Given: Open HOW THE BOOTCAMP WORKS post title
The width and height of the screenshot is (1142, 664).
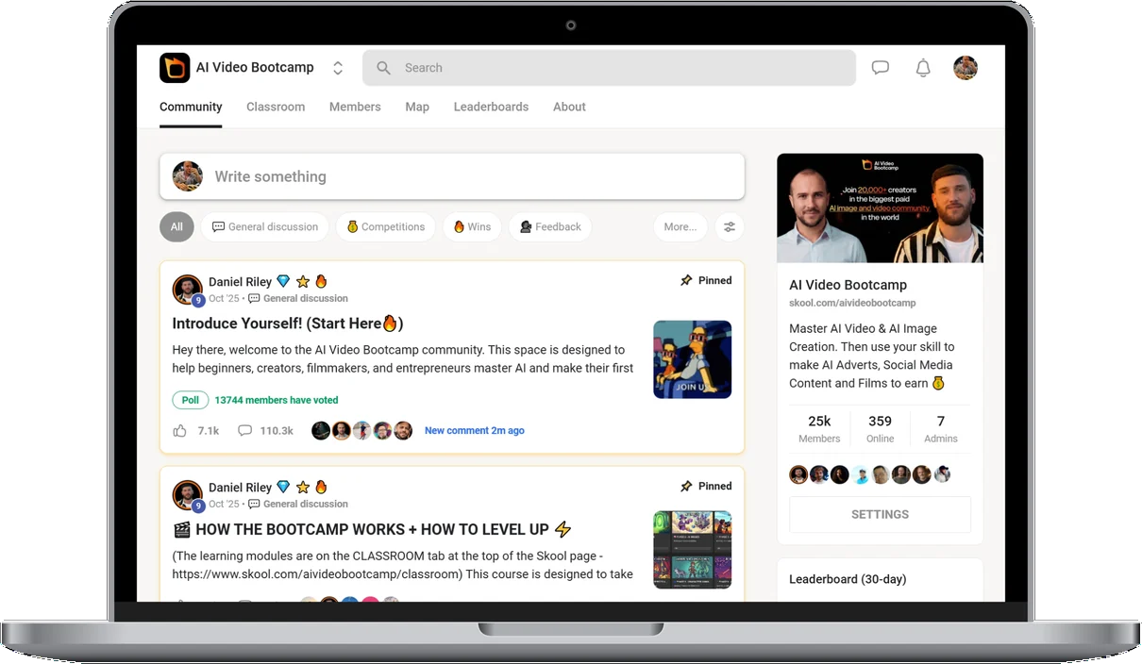Looking at the screenshot, I should [x=372, y=529].
